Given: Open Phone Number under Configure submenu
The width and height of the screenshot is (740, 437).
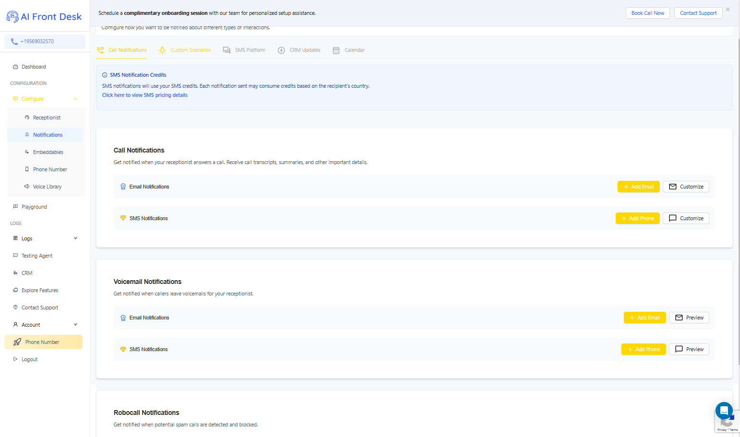Looking at the screenshot, I should (45, 169).
